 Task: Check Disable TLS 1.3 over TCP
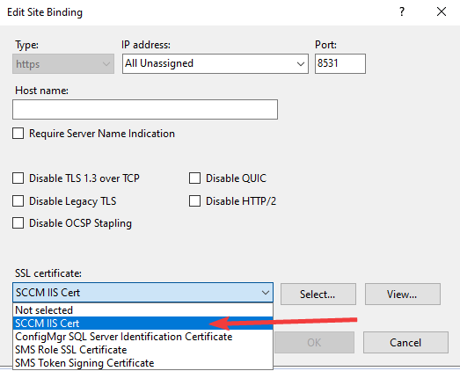pos(18,178)
